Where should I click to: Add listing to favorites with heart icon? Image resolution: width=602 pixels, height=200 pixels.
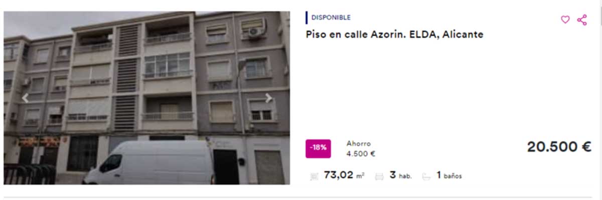[x=565, y=20]
